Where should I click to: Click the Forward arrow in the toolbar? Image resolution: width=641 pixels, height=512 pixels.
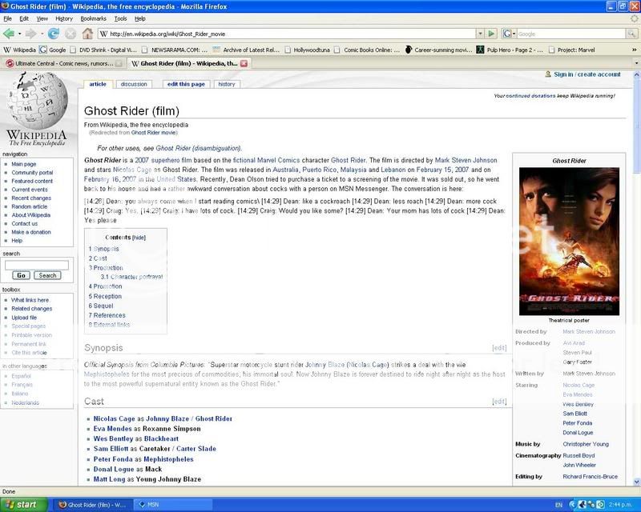[30, 34]
